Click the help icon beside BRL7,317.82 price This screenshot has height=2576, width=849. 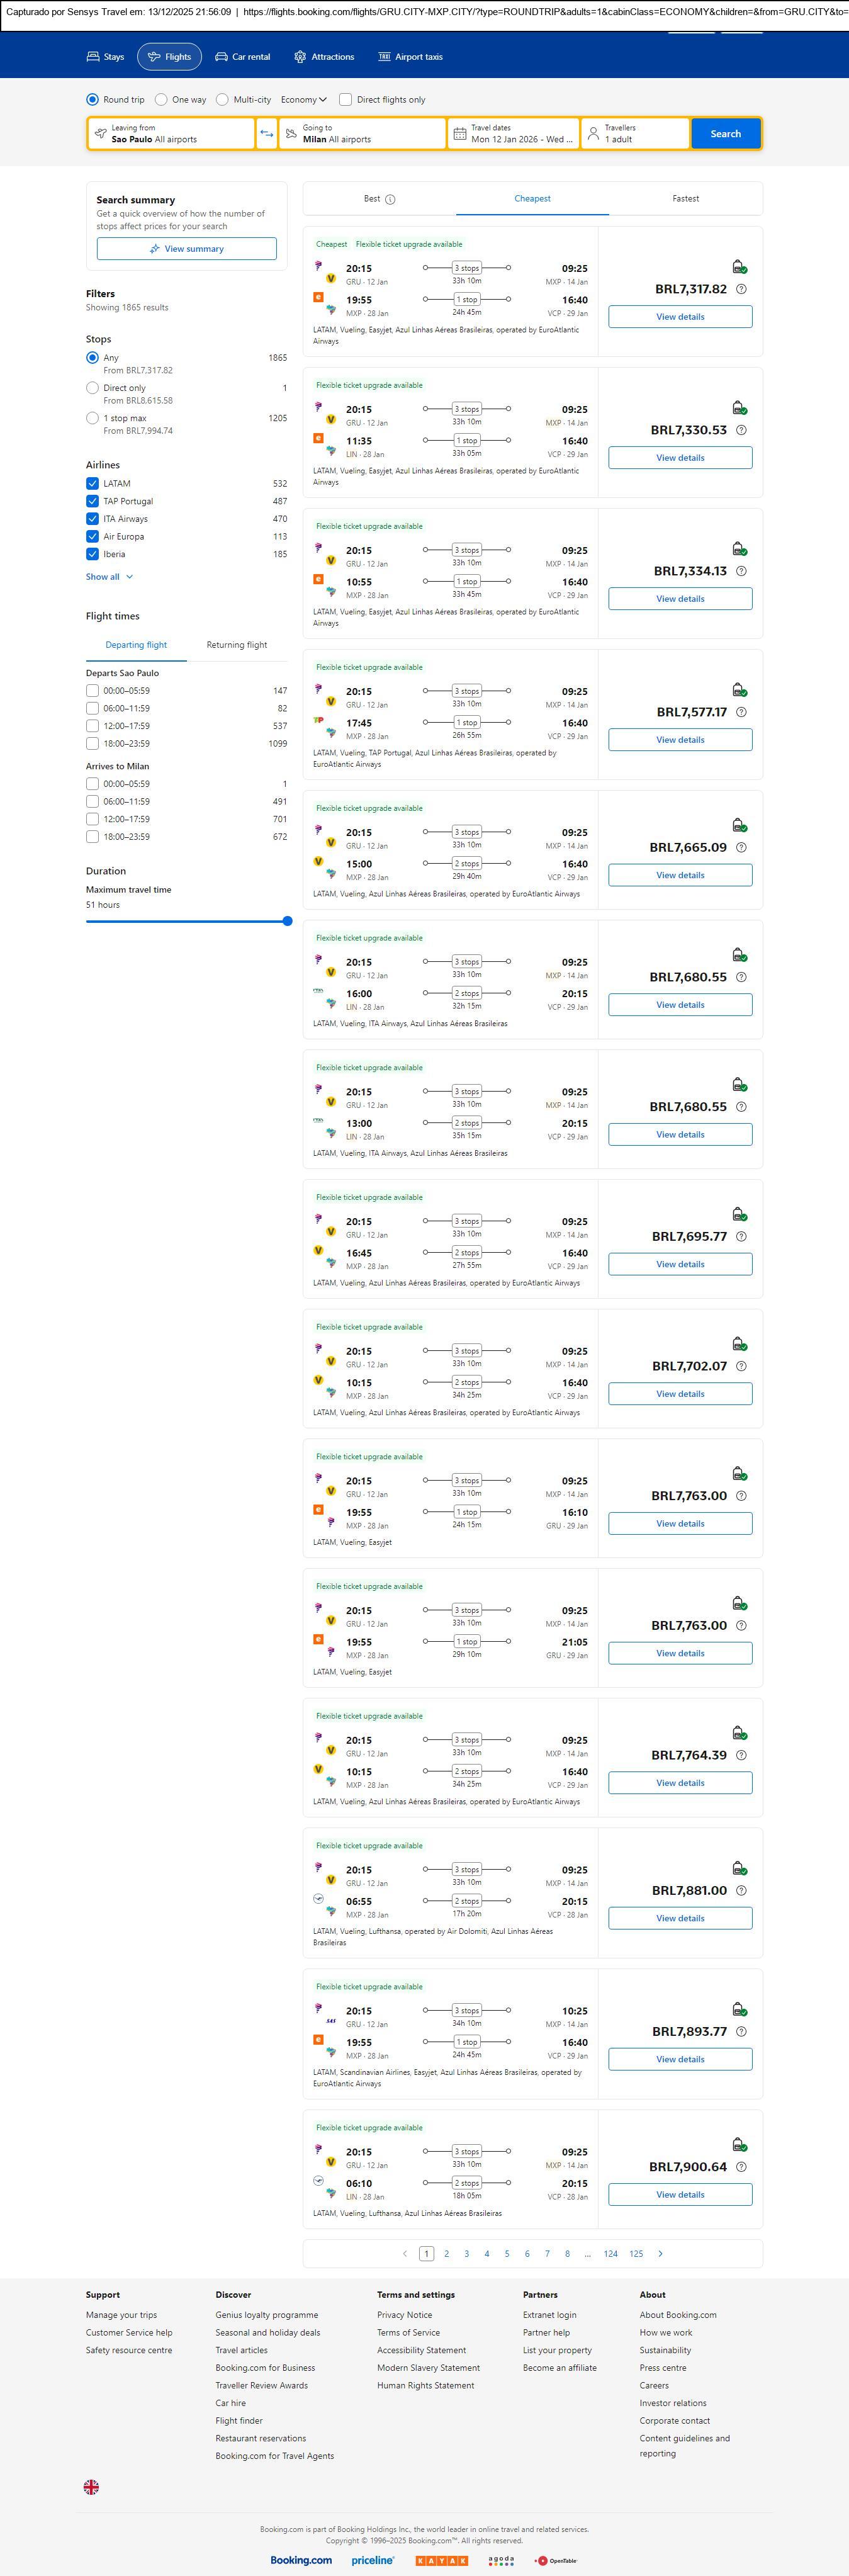coord(741,289)
